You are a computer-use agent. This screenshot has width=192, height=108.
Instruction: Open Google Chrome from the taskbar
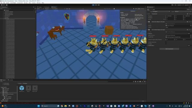(62, 106)
